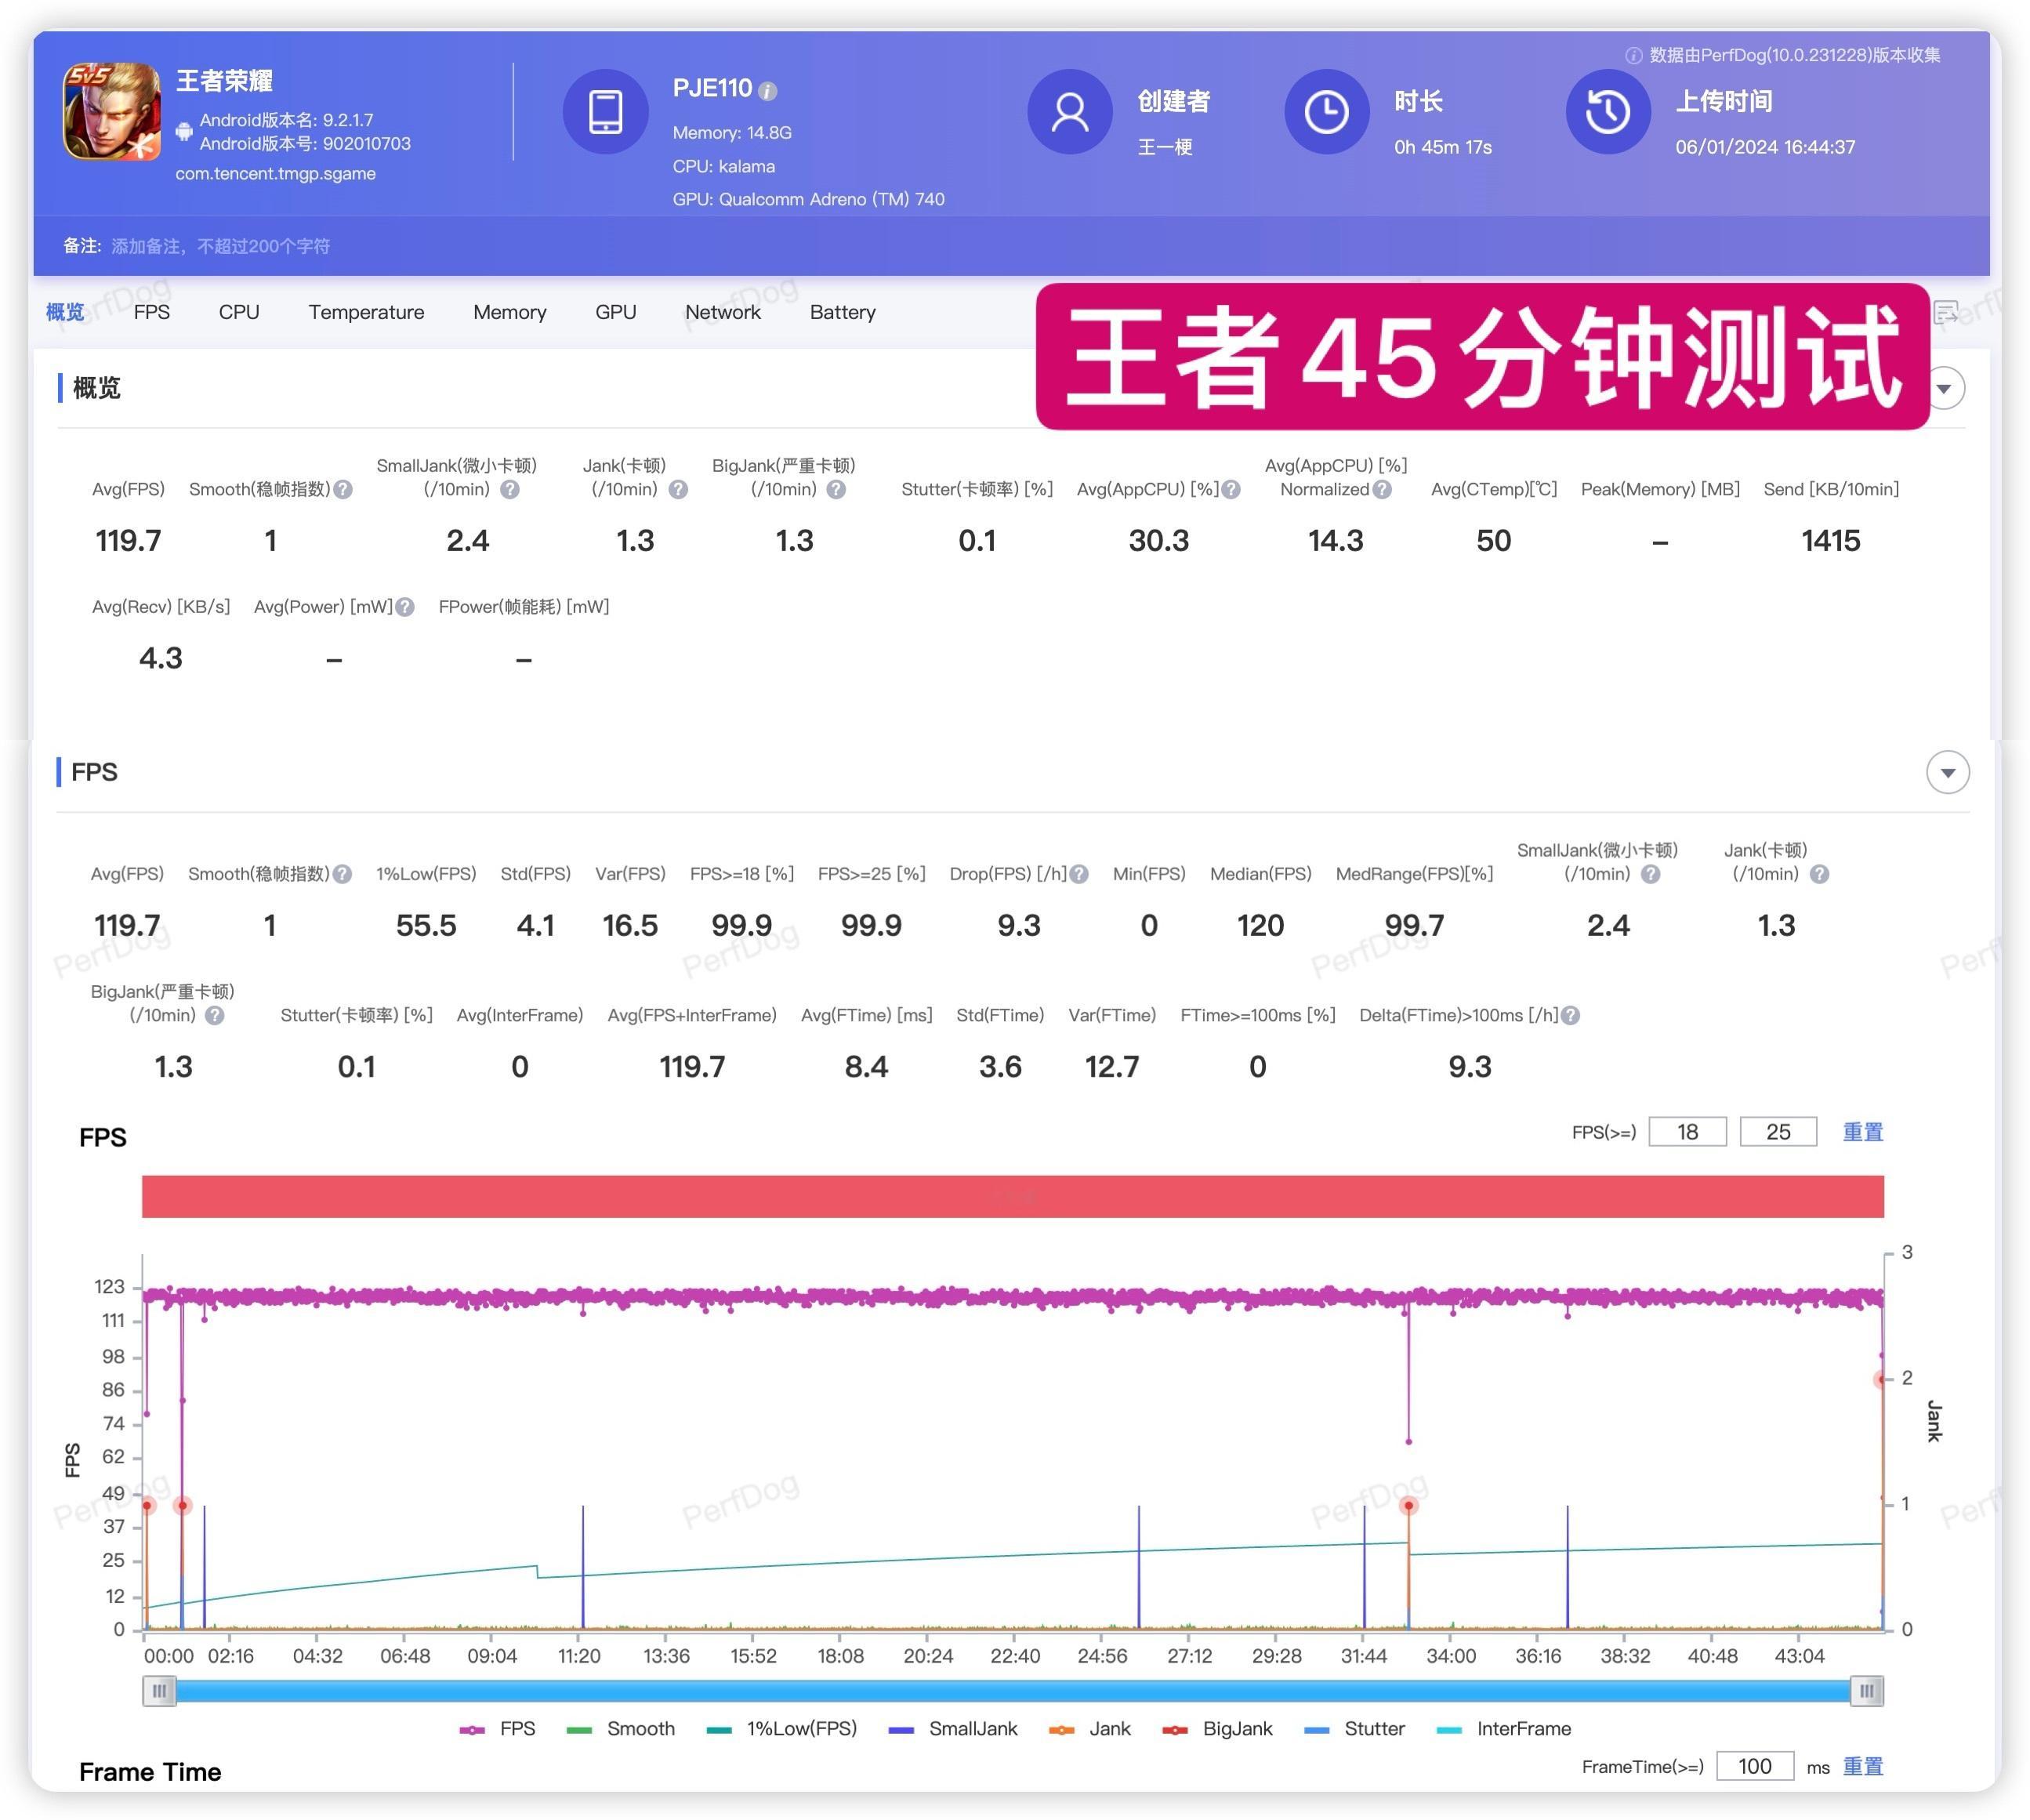Open help icon next to Normalized

[x=1382, y=490]
